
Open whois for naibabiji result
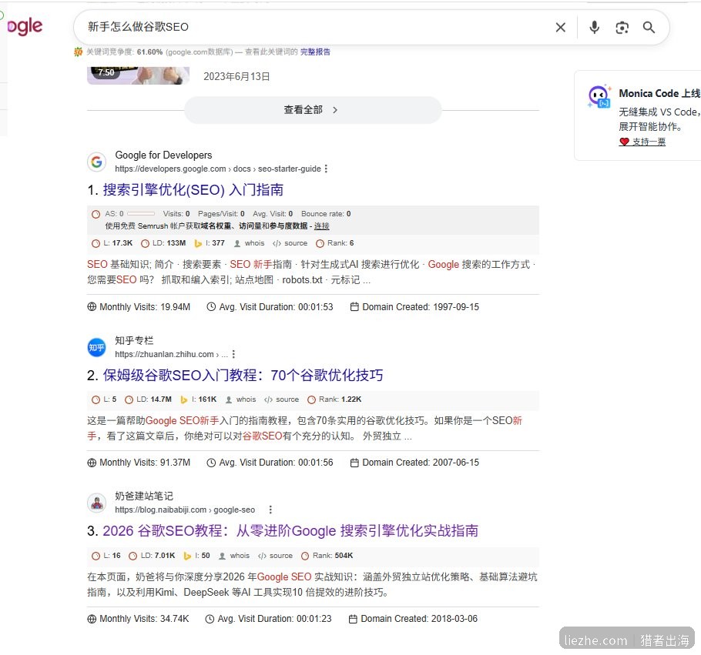(234, 556)
